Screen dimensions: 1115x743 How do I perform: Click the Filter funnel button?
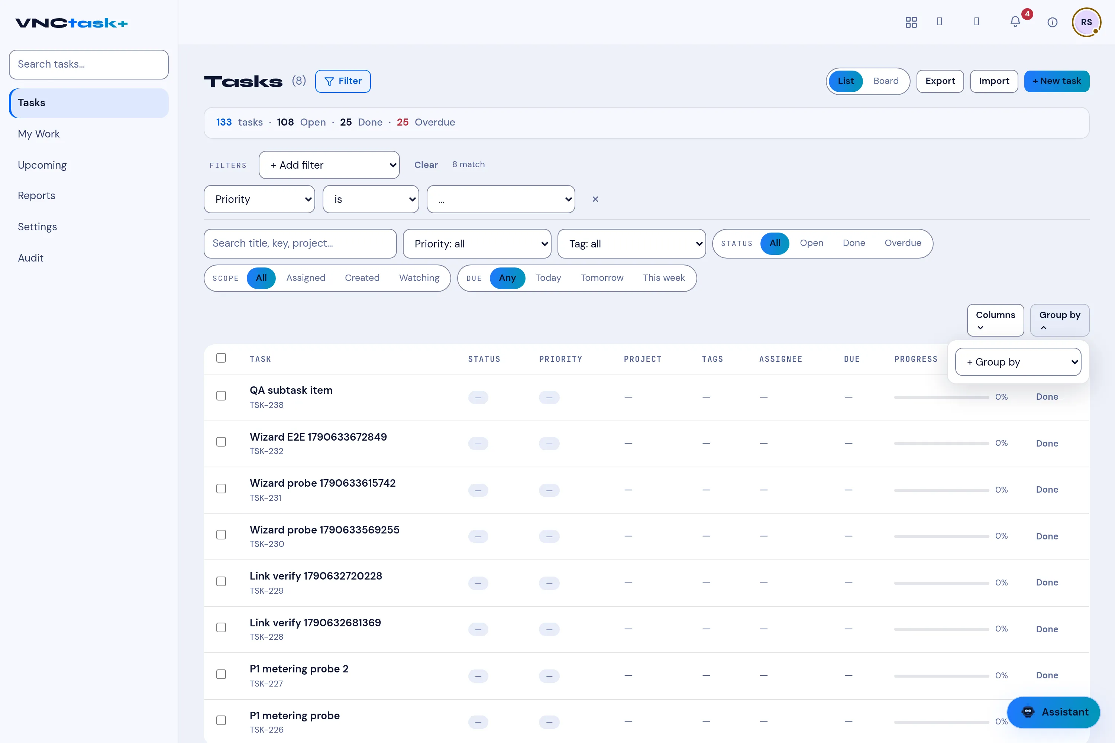[343, 81]
